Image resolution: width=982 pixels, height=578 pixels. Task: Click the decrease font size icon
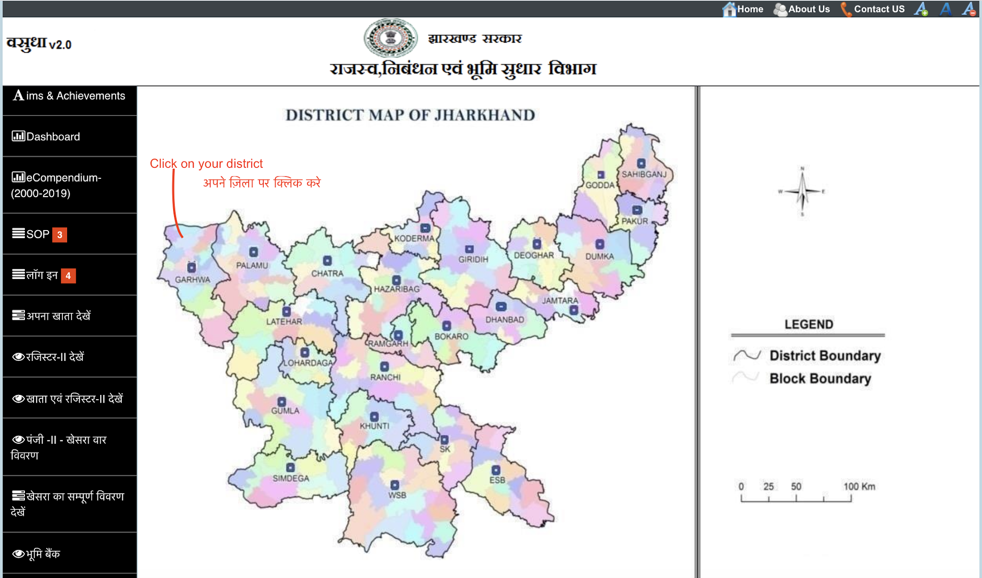click(969, 9)
